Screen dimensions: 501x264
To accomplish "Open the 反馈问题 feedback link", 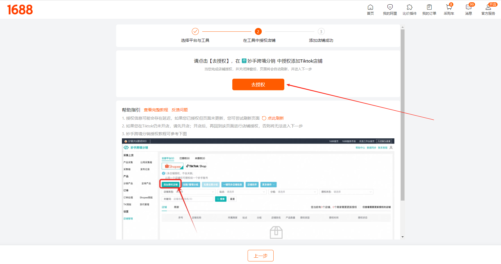I will pyautogui.click(x=180, y=110).
